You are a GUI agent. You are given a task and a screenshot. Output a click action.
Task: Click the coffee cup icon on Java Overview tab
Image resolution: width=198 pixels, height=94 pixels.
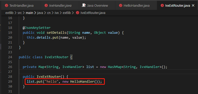click(x=84, y=5)
